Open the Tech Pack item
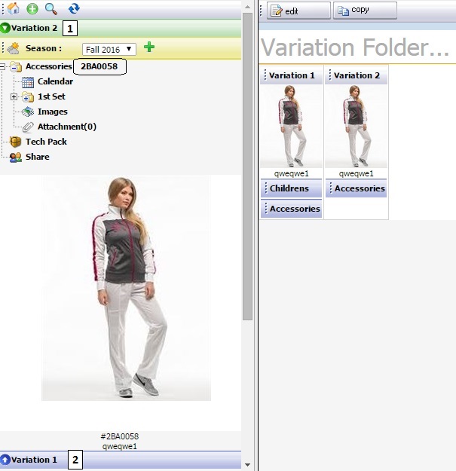 46,142
